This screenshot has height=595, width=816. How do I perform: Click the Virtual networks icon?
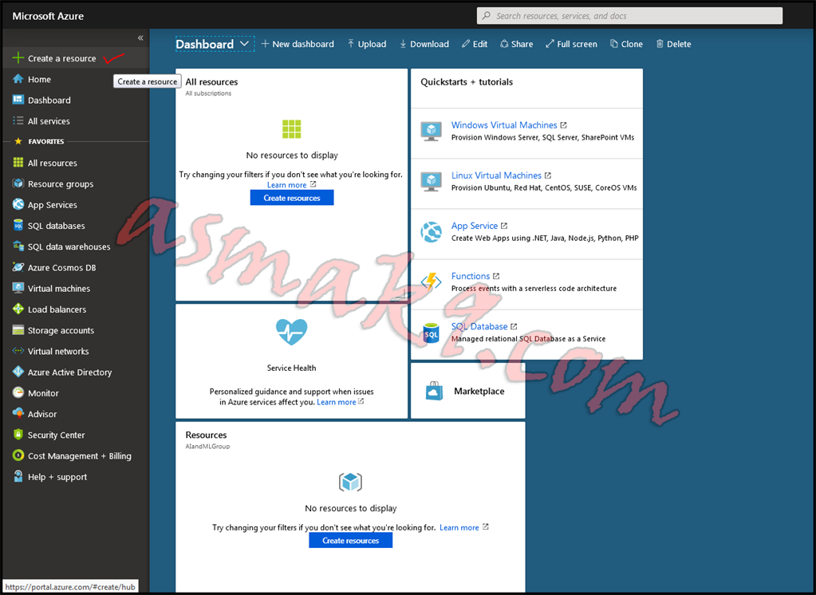18,351
